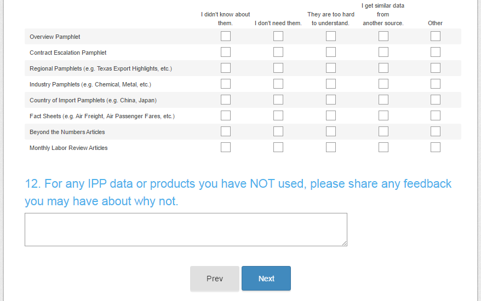Check 'Other' for Beyond the Numbers Articles
This screenshot has height=301, width=481.
(x=436, y=131)
